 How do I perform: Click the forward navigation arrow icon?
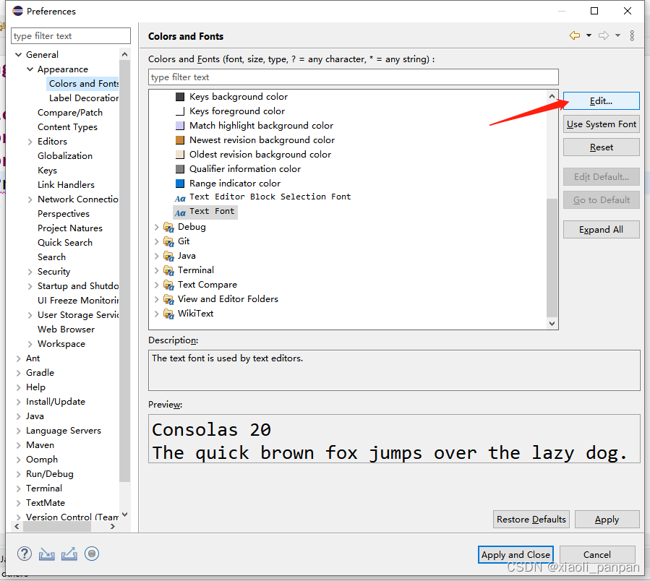click(604, 35)
